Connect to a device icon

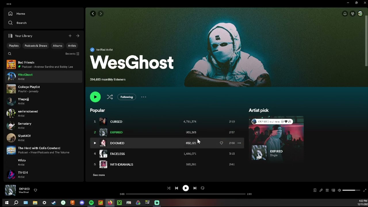point(333,190)
